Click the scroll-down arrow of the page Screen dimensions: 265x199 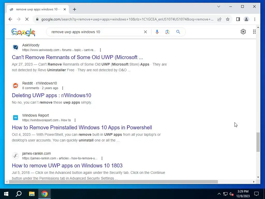258,177
